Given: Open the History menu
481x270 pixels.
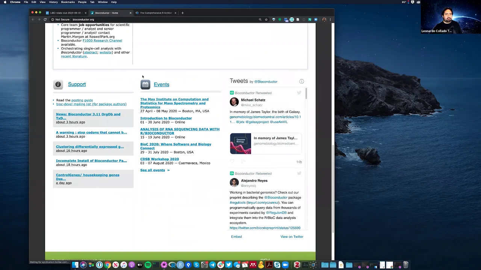Looking at the screenshot, I should (53, 2).
